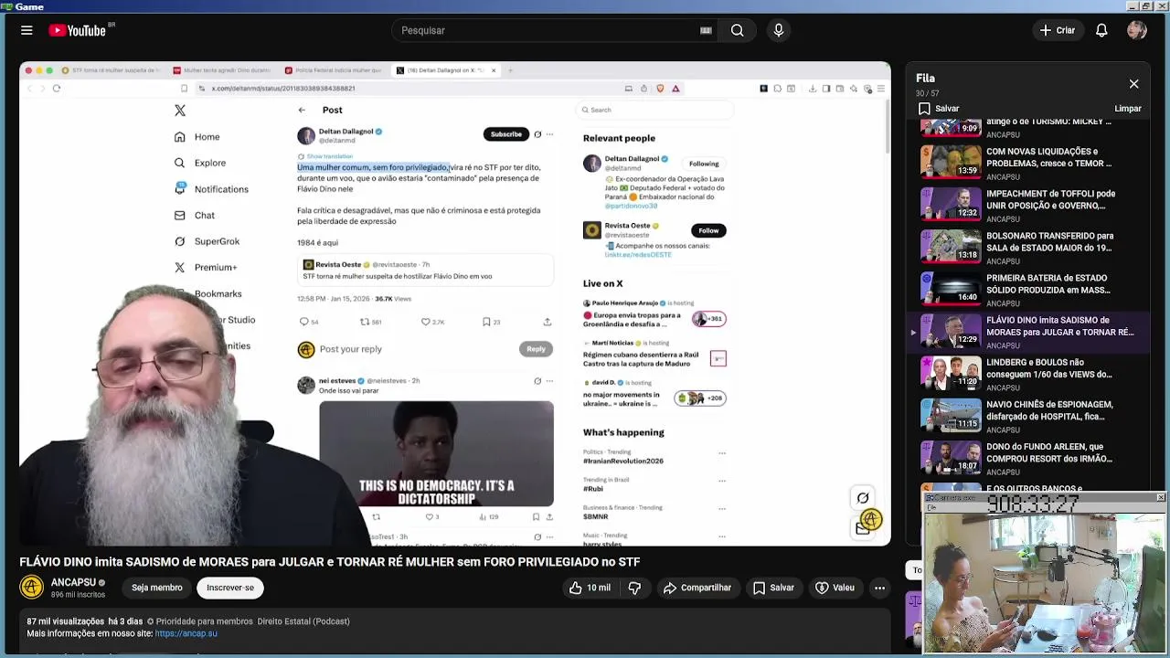Open the ANCAPSU channel name link
Viewport: 1170px width, 658px height.
(73, 582)
